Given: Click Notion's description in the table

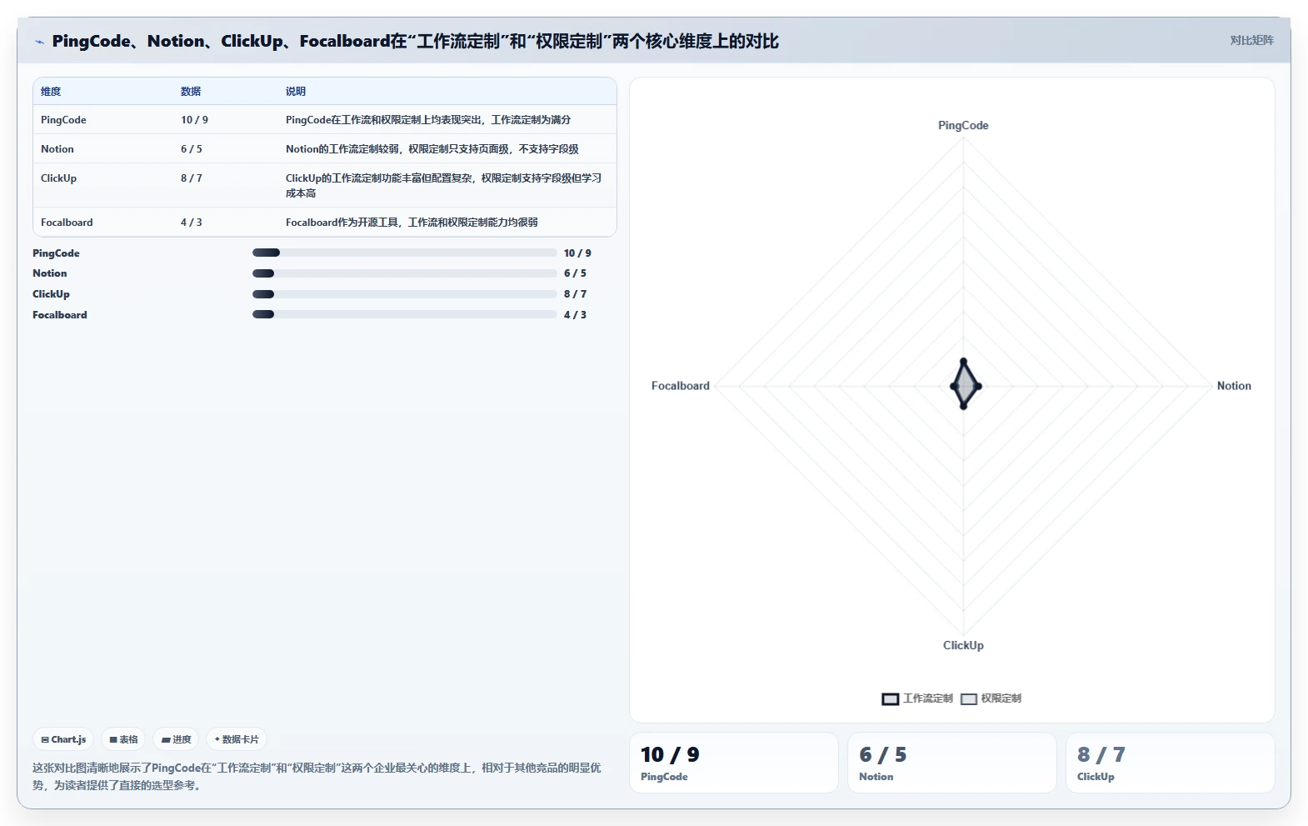Looking at the screenshot, I should coord(432,149).
